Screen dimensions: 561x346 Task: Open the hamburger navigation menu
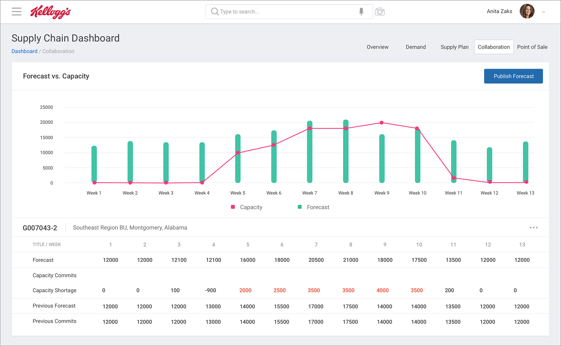coord(17,12)
